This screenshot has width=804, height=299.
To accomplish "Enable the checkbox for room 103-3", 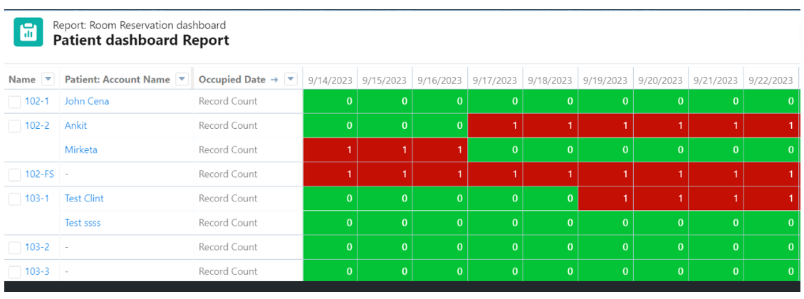I will 15,271.
